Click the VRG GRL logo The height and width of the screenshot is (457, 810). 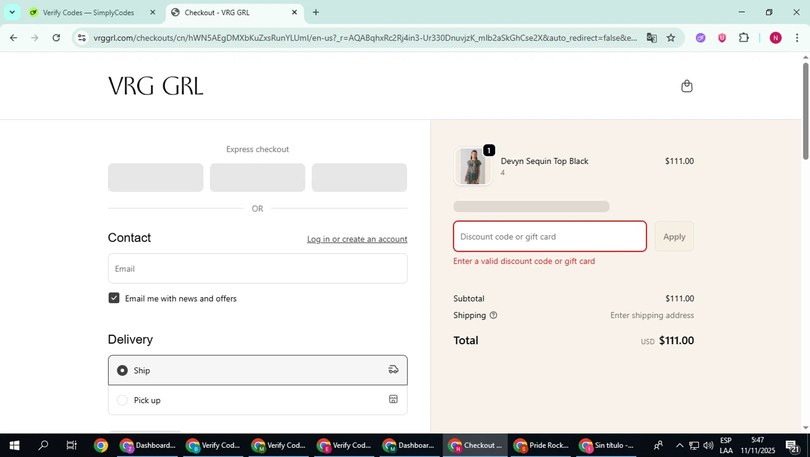[156, 86]
